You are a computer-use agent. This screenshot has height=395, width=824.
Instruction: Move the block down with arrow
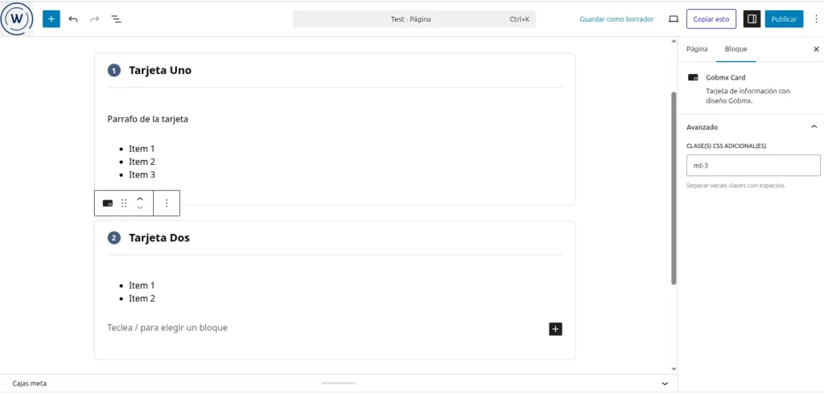click(x=140, y=208)
